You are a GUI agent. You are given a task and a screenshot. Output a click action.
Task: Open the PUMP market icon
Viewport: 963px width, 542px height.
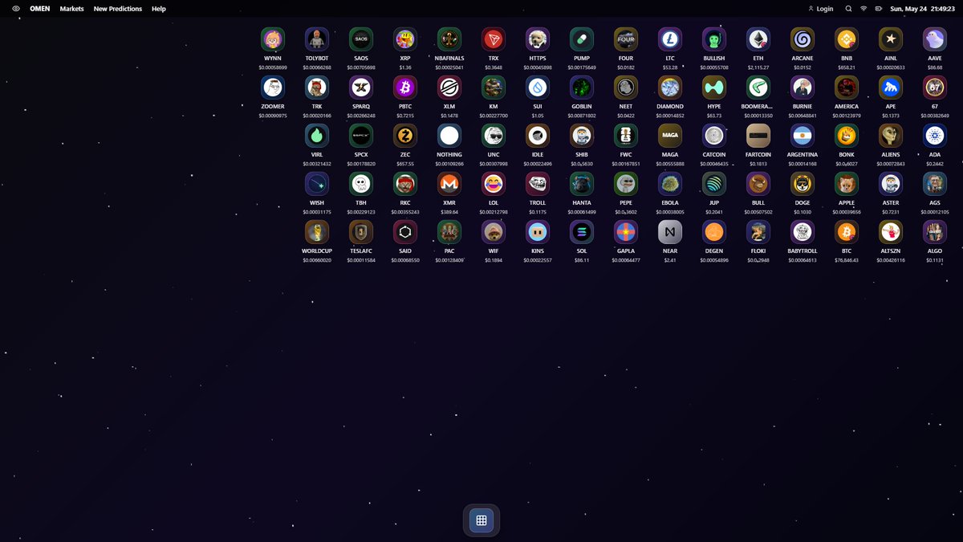pyautogui.click(x=582, y=39)
